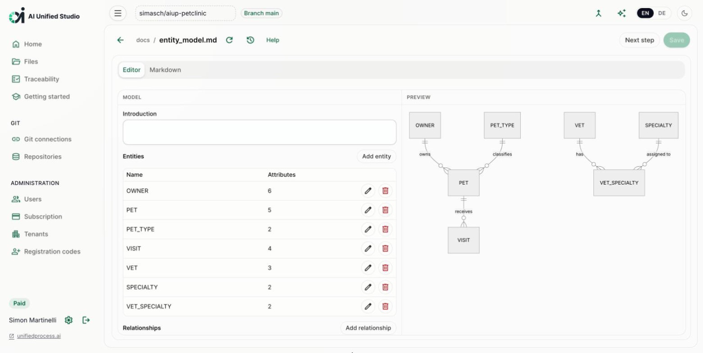Screen dimensions: 703x353
Task: Delete the OWNER entity
Action: click(385, 191)
